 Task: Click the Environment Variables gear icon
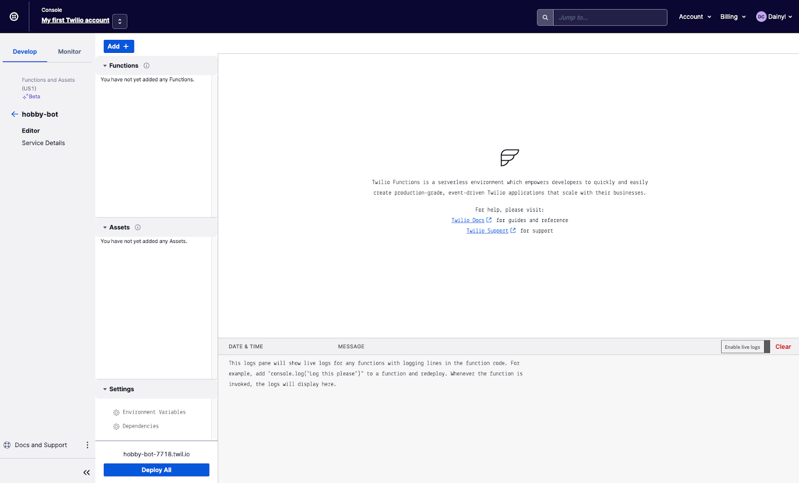tap(116, 413)
